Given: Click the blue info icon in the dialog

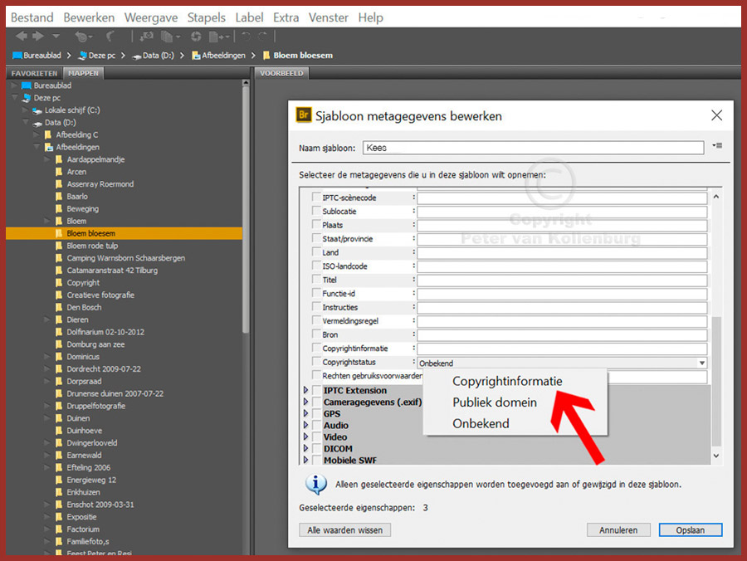Looking at the screenshot, I should [x=316, y=485].
